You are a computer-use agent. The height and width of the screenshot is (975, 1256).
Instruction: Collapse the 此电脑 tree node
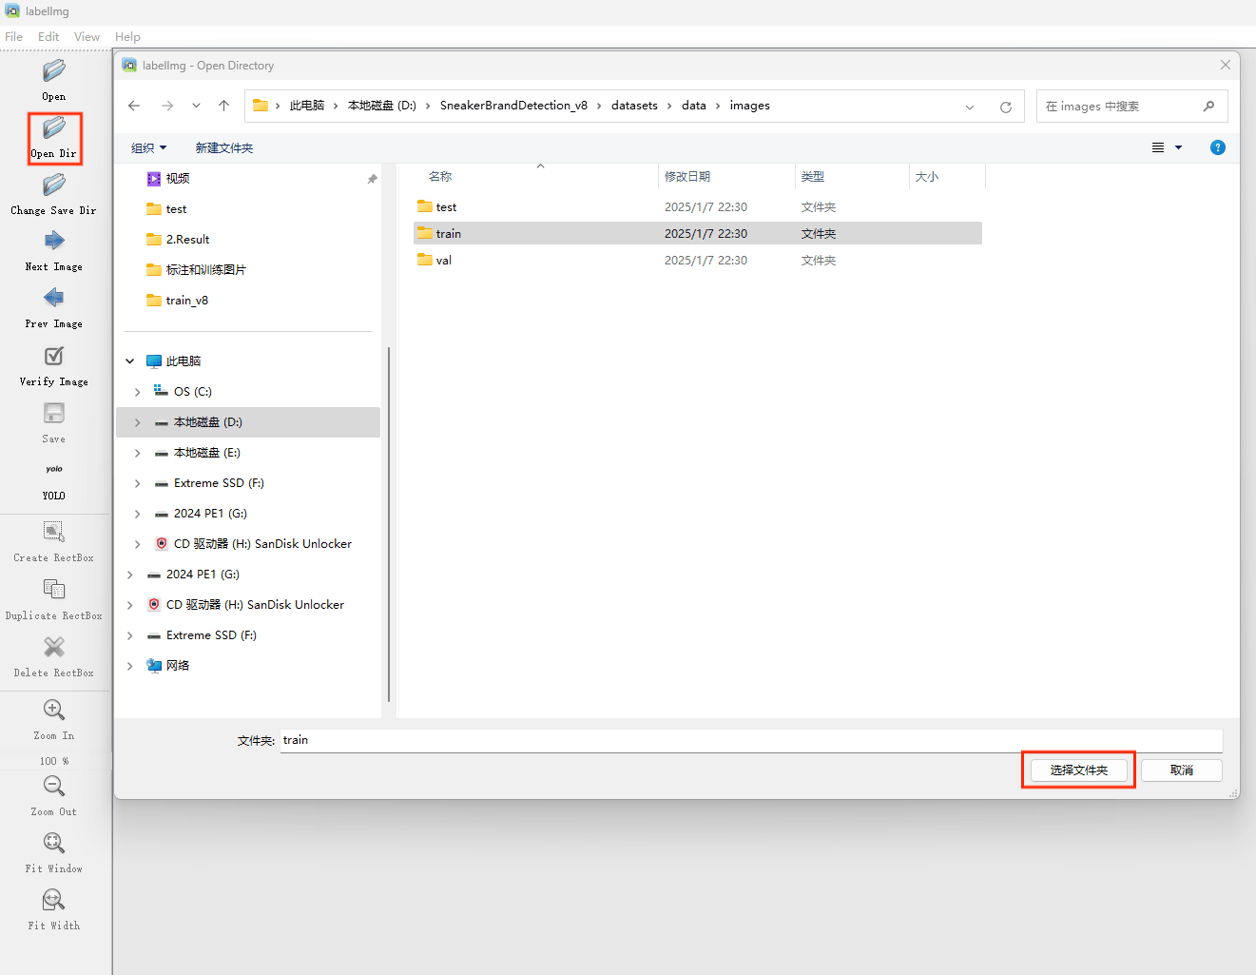click(x=130, y=361)
